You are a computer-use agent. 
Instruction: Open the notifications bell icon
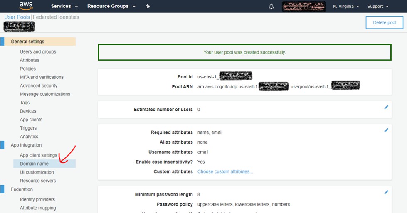[x=271, y=7]
